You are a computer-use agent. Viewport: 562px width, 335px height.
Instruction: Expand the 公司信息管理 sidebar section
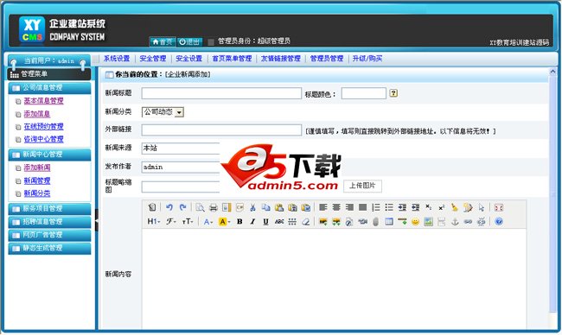coord(49,88)
